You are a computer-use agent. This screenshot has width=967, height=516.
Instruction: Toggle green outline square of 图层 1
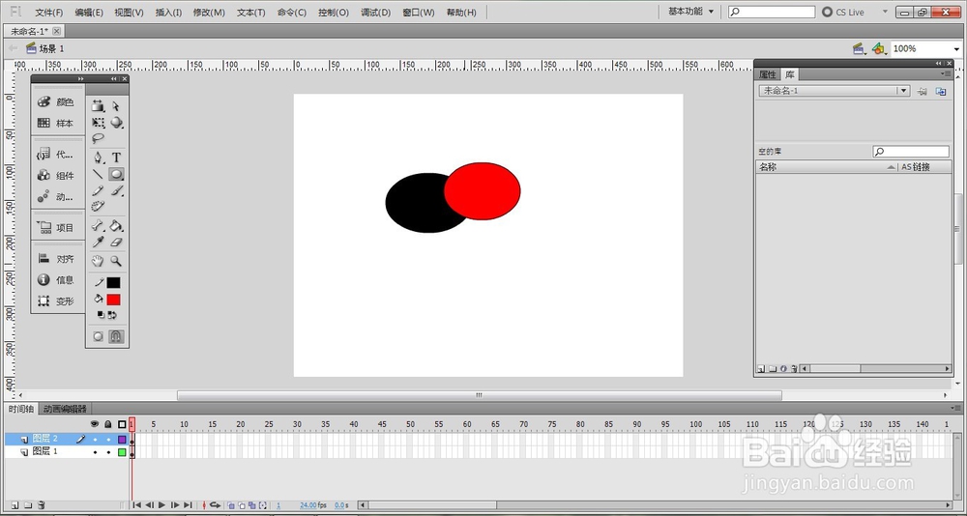(122, 452)
